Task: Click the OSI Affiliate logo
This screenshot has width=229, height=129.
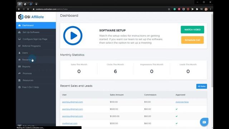Action: (31, 17)
